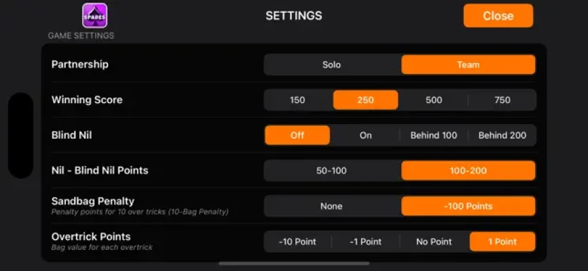Close the settings screen
The width and height of the screenshot is (588, 271).
click(x=498, y=16)
